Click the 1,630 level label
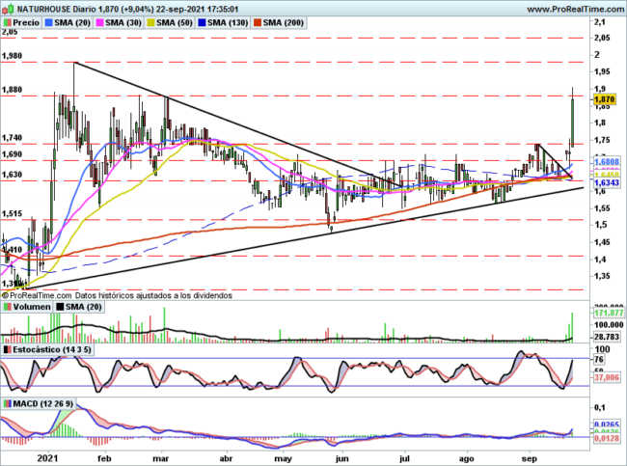This screenshot has height=466, width=627. (x=12, y=175)
